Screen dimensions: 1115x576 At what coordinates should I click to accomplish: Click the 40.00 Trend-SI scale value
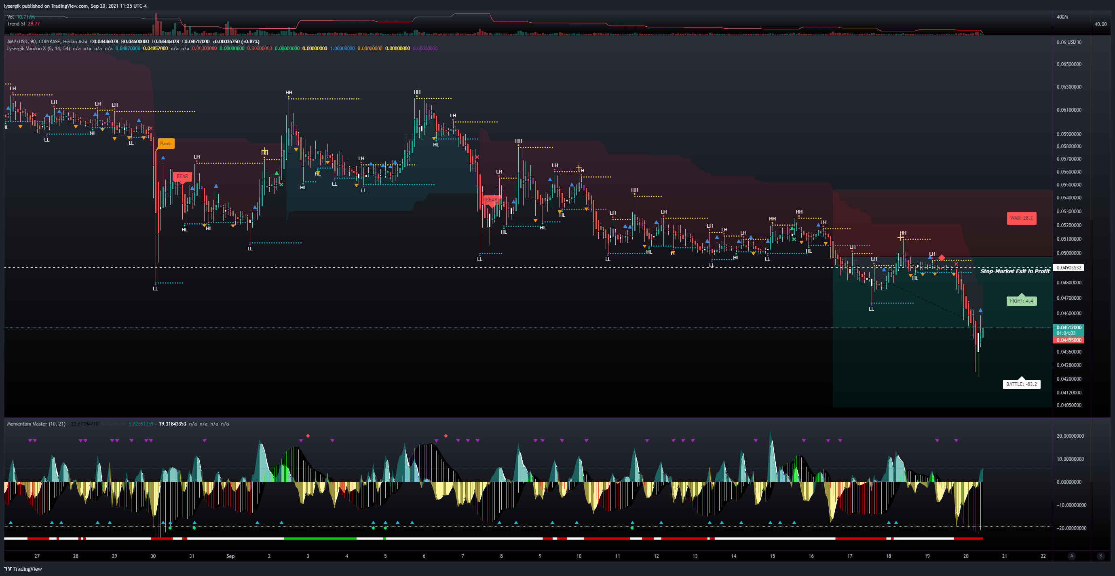1100,24
